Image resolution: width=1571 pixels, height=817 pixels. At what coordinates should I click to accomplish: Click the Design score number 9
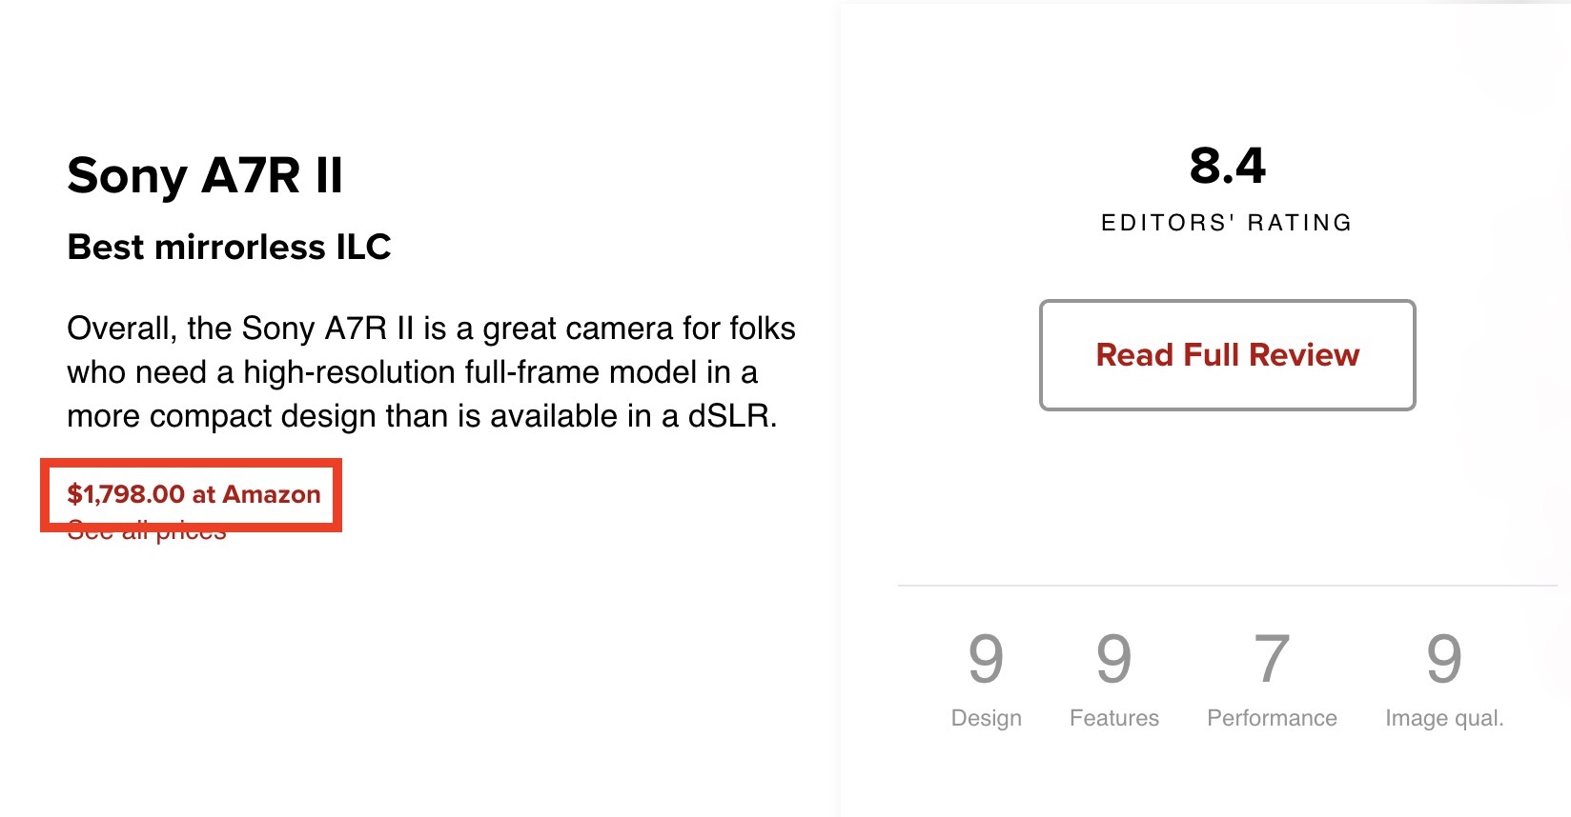pos(986,659)
